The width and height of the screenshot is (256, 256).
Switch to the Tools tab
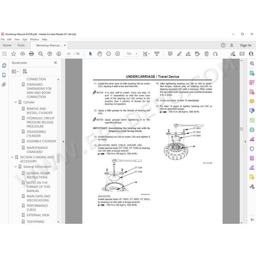[x=21, y=45]
